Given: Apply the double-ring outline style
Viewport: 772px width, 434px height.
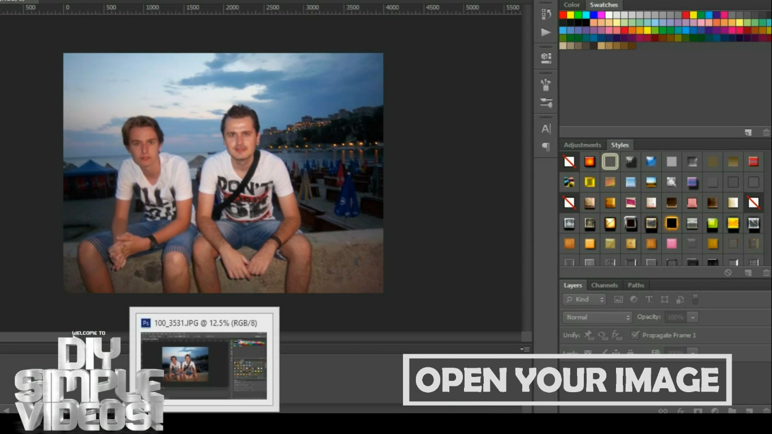Looking at the screenshot, I should (610, 162).
